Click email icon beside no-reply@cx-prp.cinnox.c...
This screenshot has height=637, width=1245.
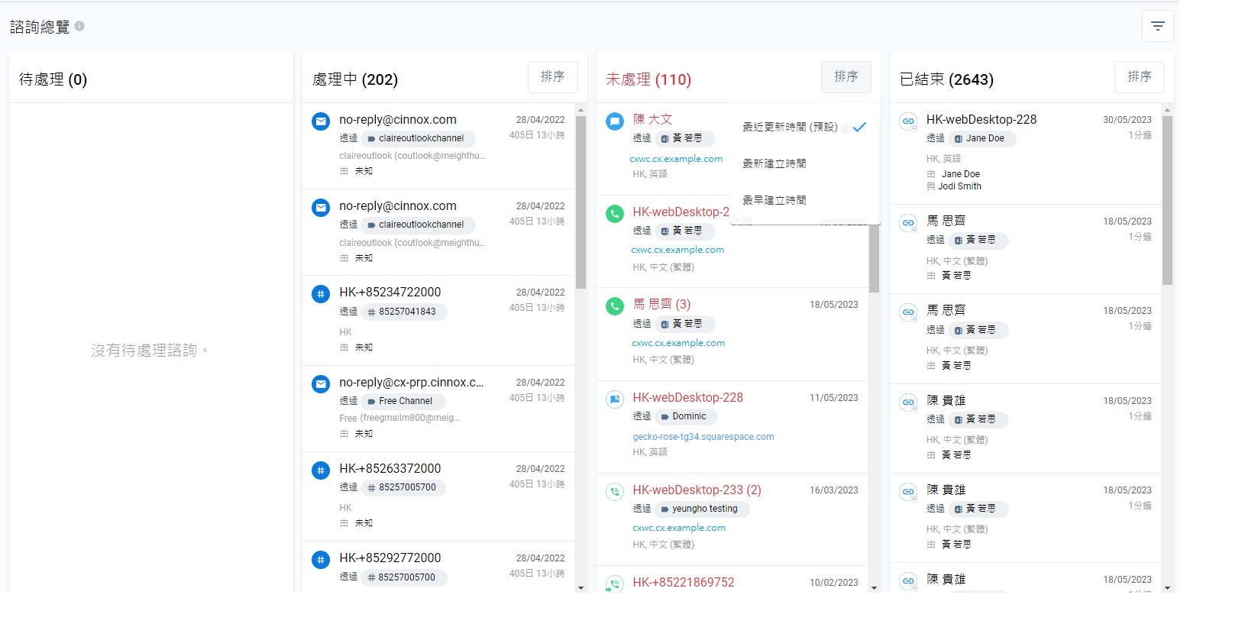pyautogui.click(x=321, y=384)
